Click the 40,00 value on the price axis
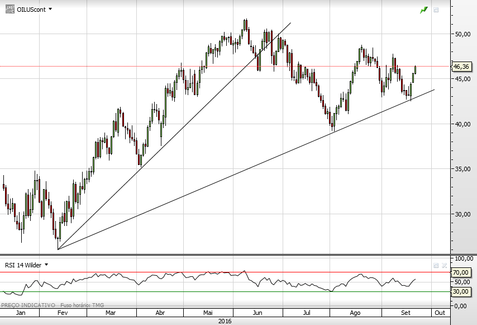 [x=462, y=124]
